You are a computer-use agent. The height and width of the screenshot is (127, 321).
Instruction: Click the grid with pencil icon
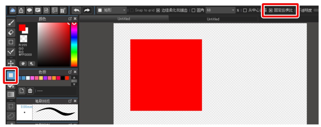(x=63, y=10)
